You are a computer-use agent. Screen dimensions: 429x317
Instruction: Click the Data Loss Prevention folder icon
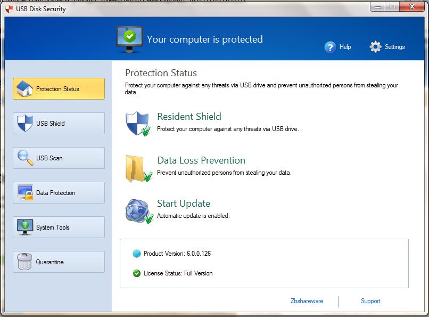click(139, 169)
